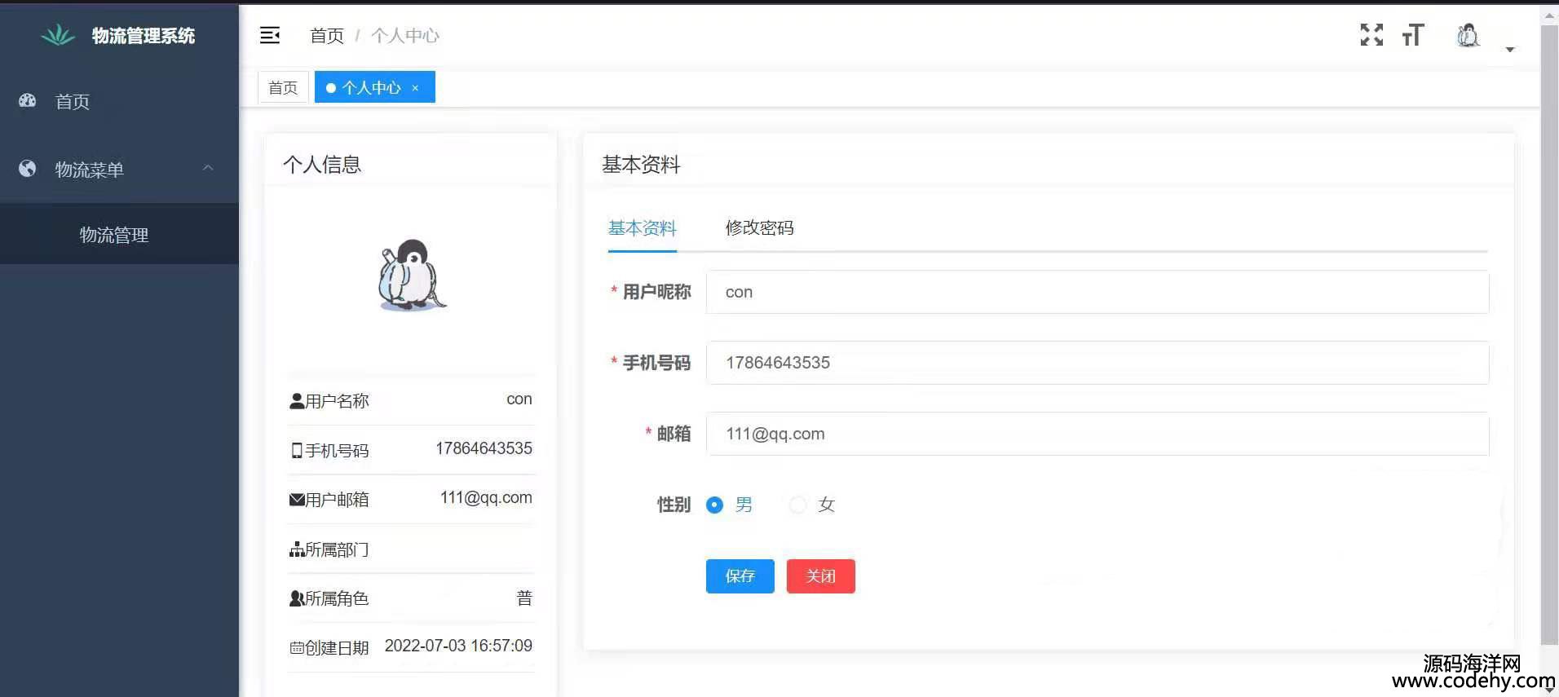Select the 基本资料 tab

click(642, 228)
